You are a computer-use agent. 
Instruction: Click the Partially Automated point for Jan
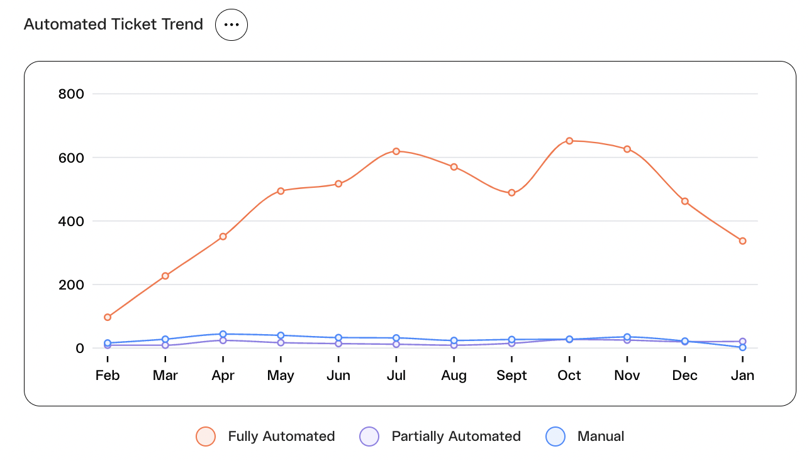[x=742, y=342]
